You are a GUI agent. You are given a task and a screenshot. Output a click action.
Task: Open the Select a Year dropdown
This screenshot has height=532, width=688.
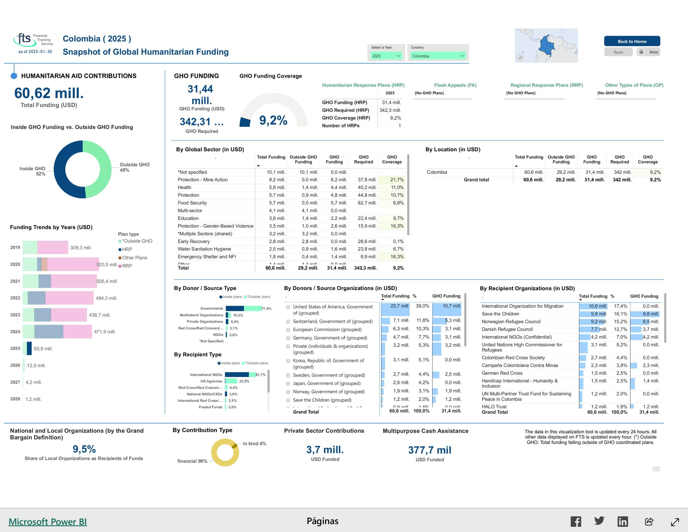[386, 56]
